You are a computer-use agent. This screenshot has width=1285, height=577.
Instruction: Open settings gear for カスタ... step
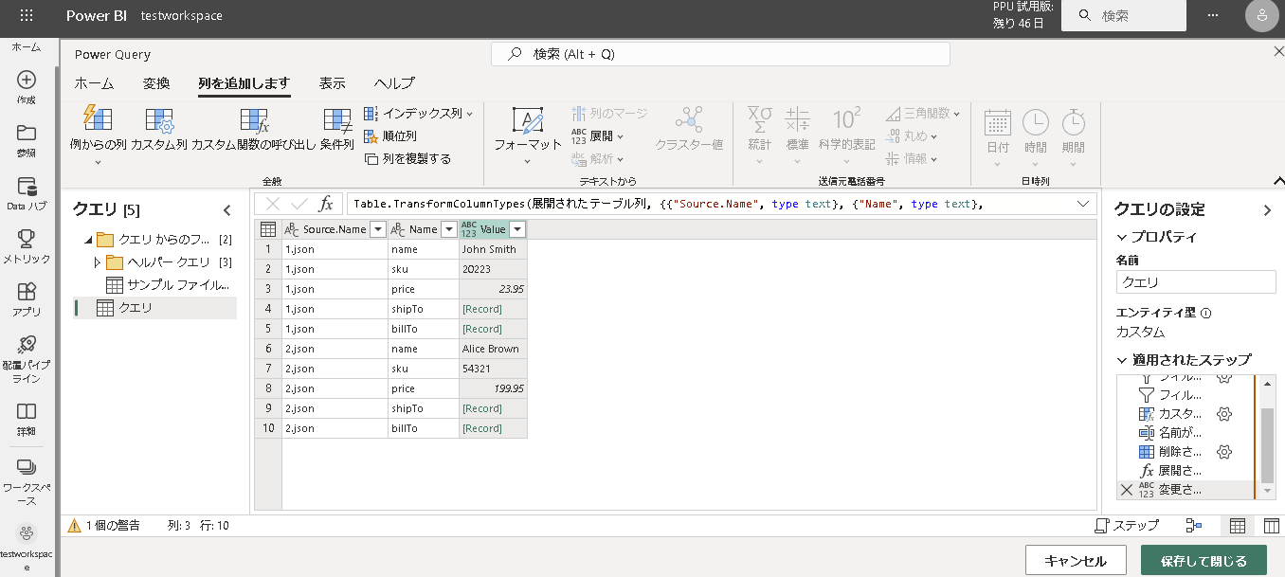click(x=1224, y=414)
